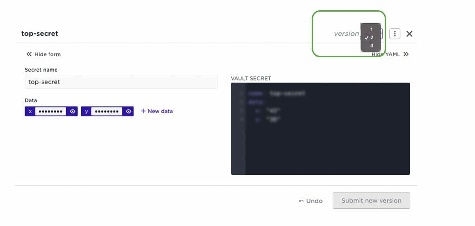Click the plus icon for New data
Screen dimensions: 475x226
pyautogui.click(x=143, y=111)
